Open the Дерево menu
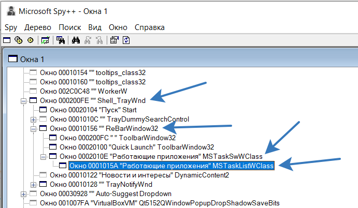The image size is (358, 208). [38, 27]
